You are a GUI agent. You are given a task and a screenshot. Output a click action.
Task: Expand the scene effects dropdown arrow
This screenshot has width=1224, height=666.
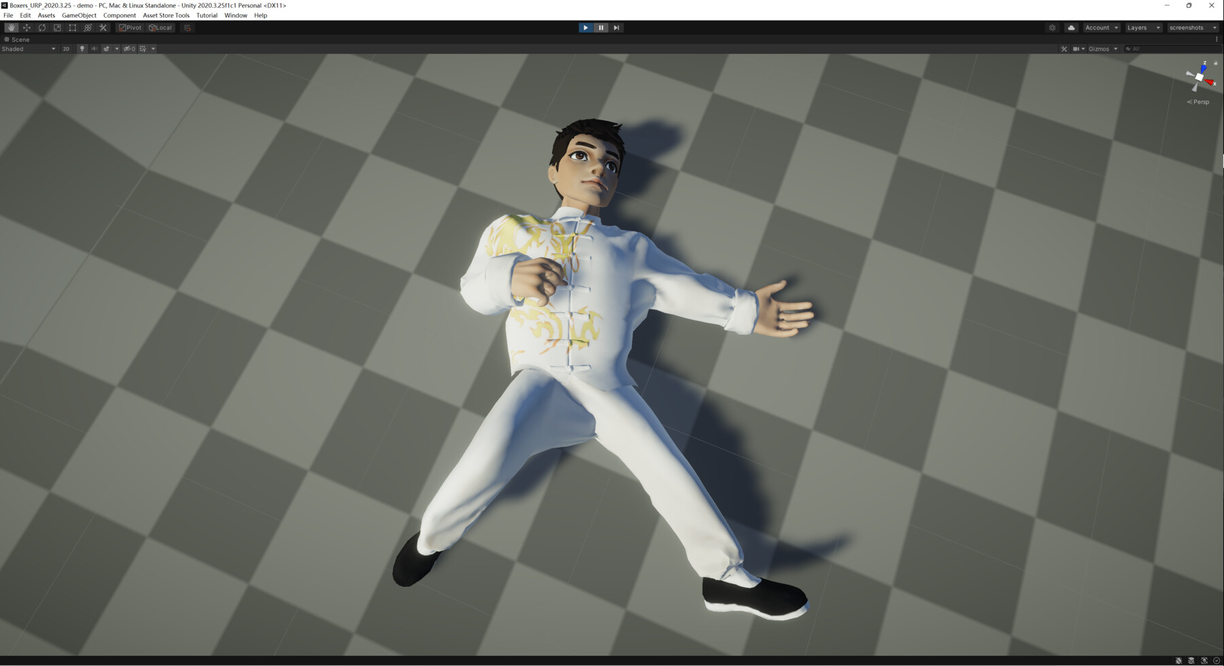click(117, 49)
